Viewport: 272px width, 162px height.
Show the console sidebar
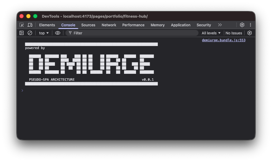point(22,33)
